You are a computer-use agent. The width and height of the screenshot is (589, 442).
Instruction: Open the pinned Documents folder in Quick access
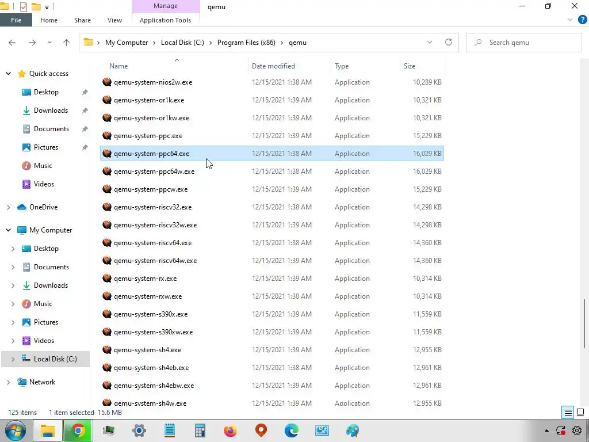tap(51, 129)
